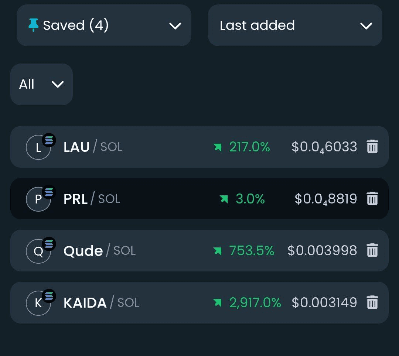
Task: Click the Qude price $0.003998
Action: click(x=322, y=251)
